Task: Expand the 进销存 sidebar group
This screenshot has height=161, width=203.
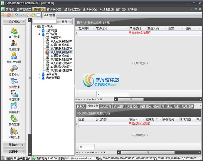Action: click(14, 145)
